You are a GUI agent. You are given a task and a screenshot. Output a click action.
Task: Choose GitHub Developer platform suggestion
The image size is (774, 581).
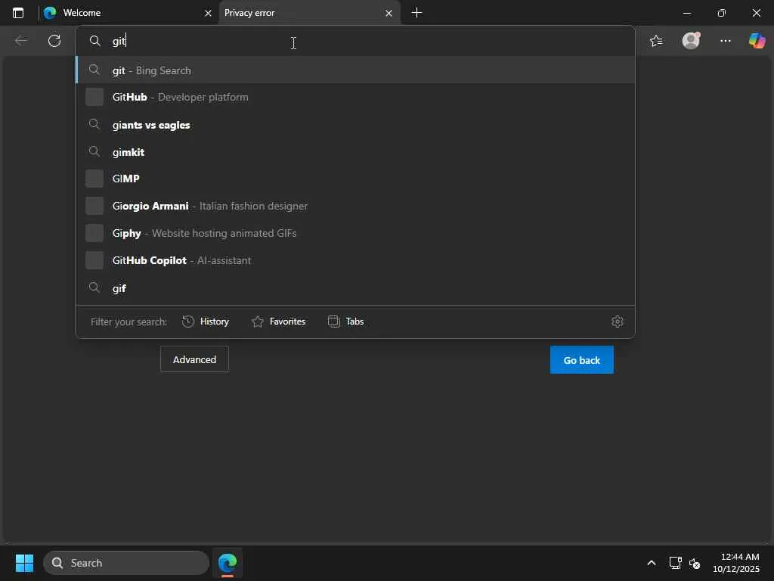355,98
